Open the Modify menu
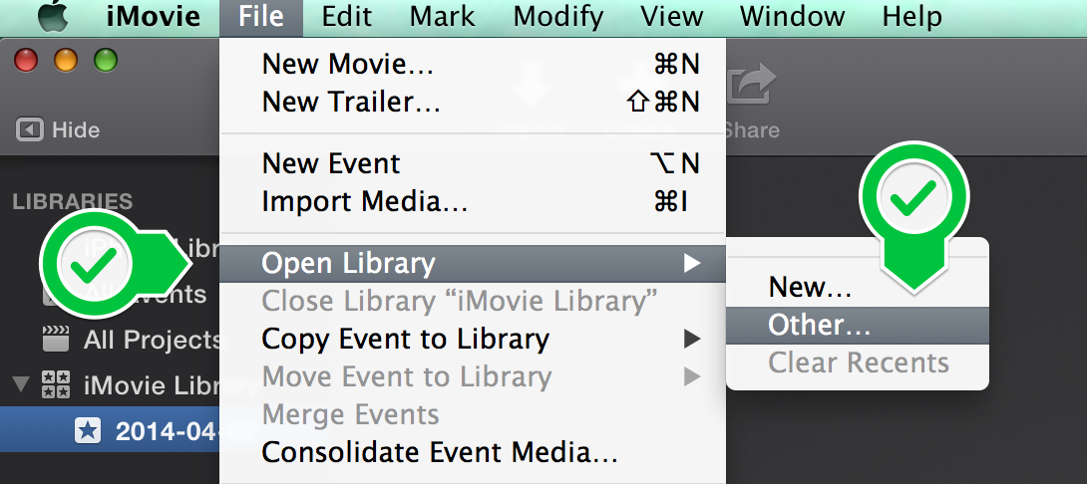Viewport: 1087px width, 484px height. (x=558, y=17)
